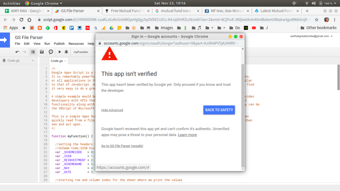This screenshot has width=340, height=191.
Task: Open the system status menu arrow
Action: (335, 3)
